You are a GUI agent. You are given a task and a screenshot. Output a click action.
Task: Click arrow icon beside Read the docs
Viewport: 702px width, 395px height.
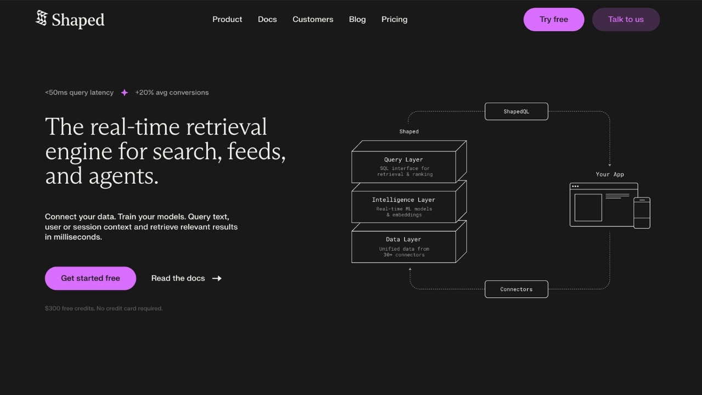217,278
